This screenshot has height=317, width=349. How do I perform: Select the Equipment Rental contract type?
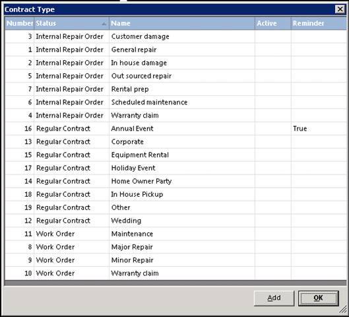176,155
